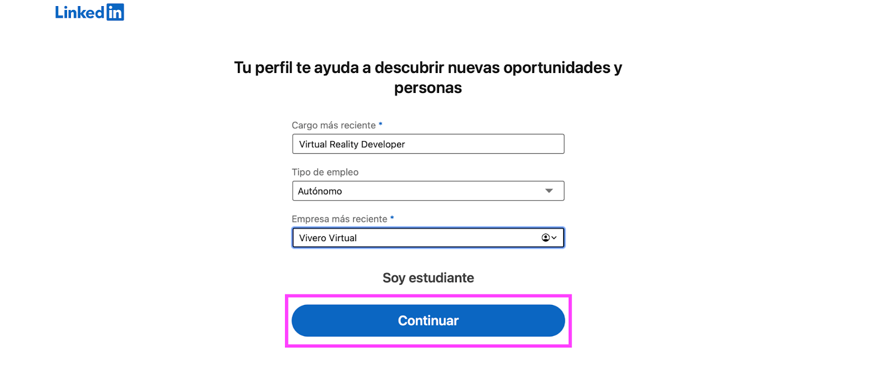Image resolution: width=887 pixels, height=390 pixels.
Task: Click the "Cargo más reciente" field label
Action: pos(334,126)
